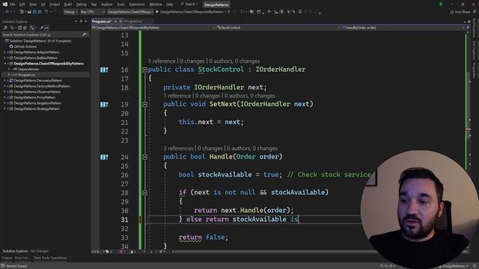Open the Build menu
Image resolution: width=479 pixels, height=269 pixels.
click(68, 4)
